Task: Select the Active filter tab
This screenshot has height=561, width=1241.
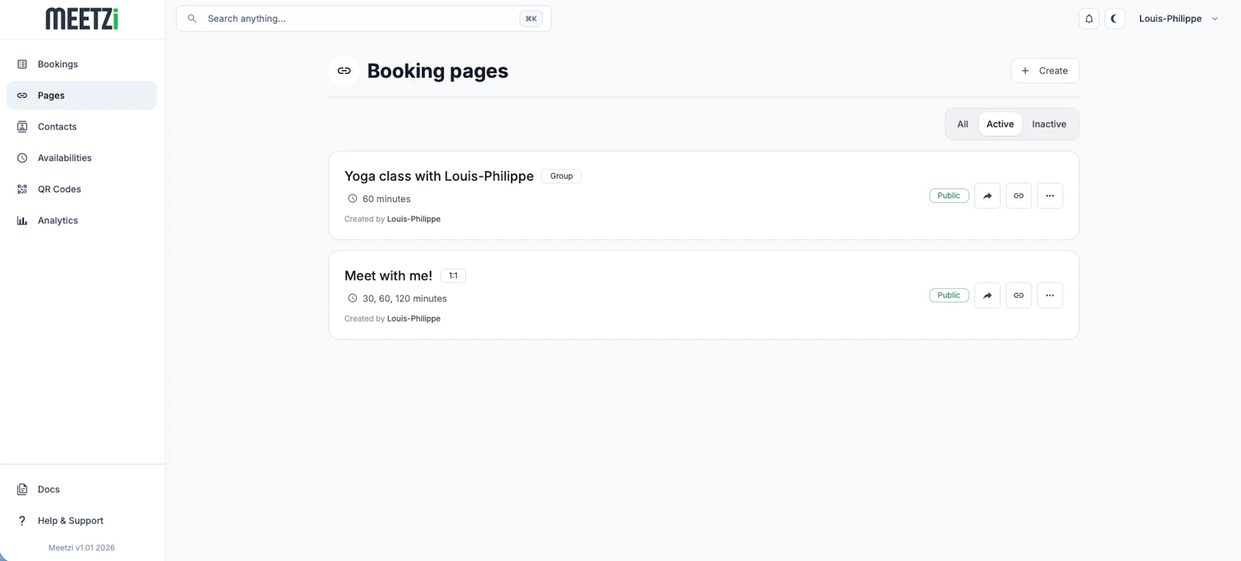Action: pyautogui.click(x=1000, y=124)
